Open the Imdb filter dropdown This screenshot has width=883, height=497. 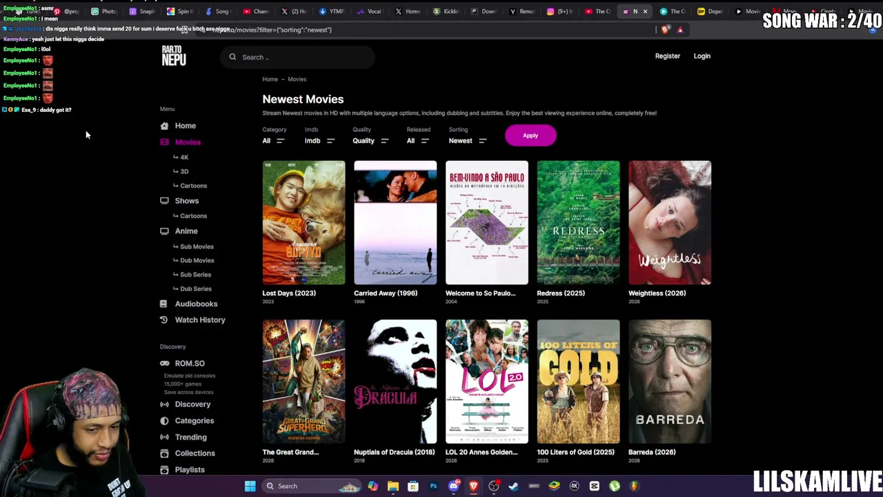coord(319,141)
